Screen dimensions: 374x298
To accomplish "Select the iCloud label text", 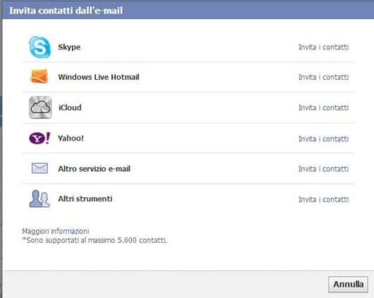I will [70, 107].
